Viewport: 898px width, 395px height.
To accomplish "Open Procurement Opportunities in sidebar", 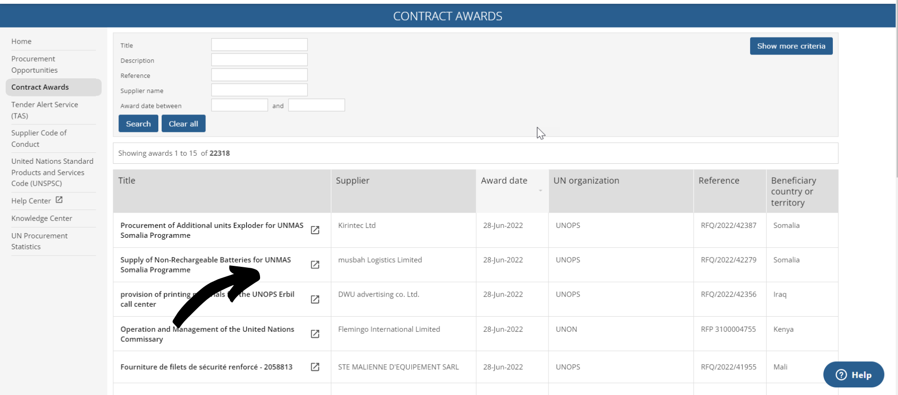I will click(x=34, y=65).
